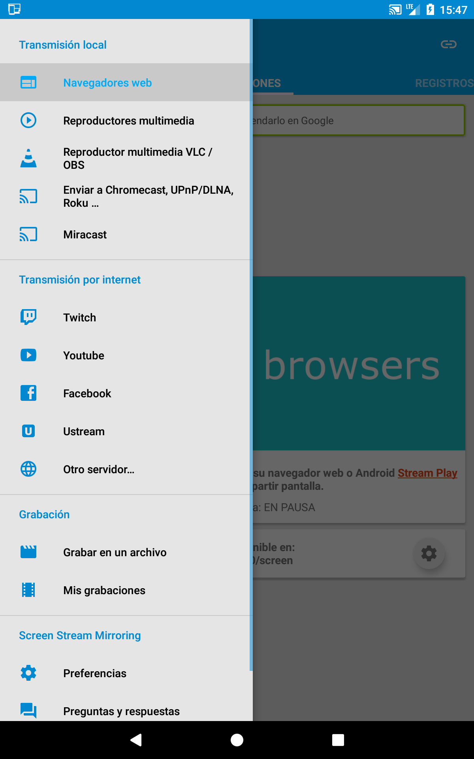Open Preferencias settings
This screenshot has height=759, width=474.
coord(126,673)
